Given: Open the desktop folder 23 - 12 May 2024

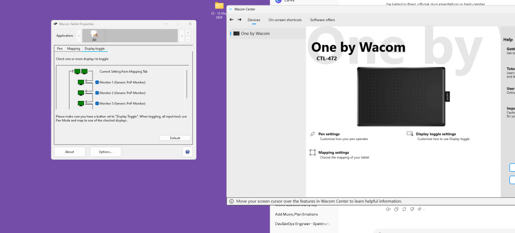Looking at the screenshot, I should [x=219, y=11].
